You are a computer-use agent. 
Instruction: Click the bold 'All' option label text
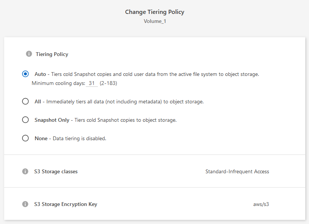pos(38,101)
